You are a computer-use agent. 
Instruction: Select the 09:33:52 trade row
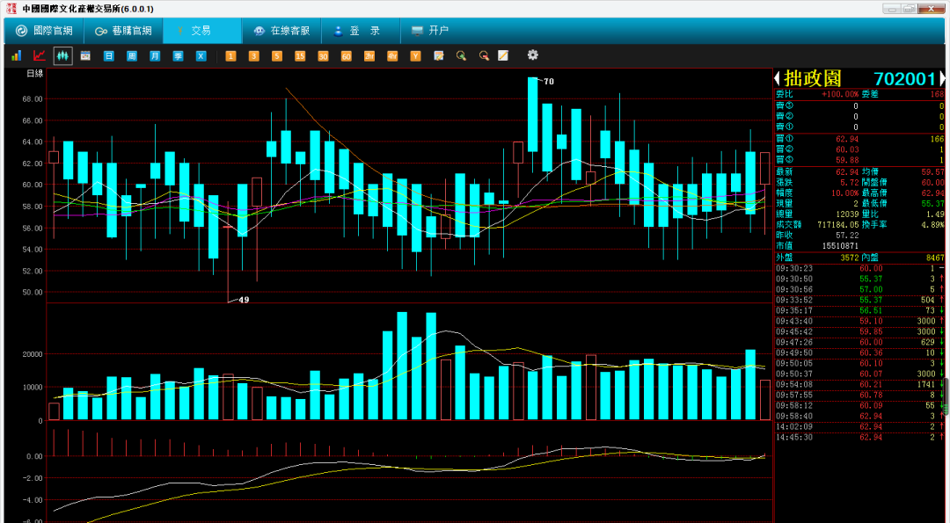pos(859,301)
